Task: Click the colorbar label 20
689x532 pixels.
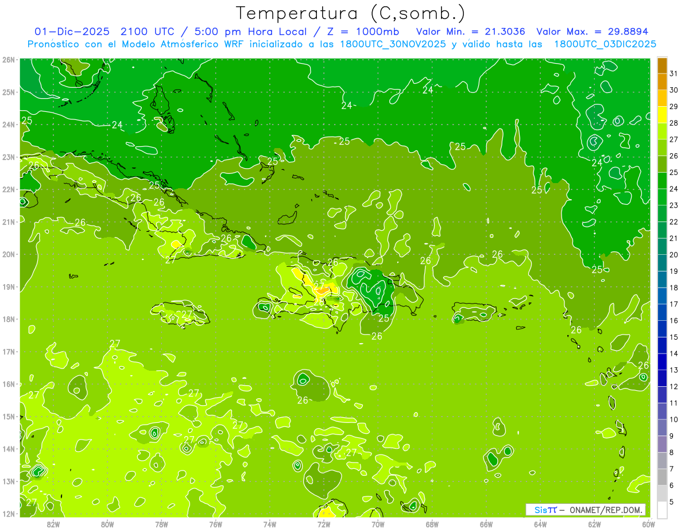Action: 674,255
